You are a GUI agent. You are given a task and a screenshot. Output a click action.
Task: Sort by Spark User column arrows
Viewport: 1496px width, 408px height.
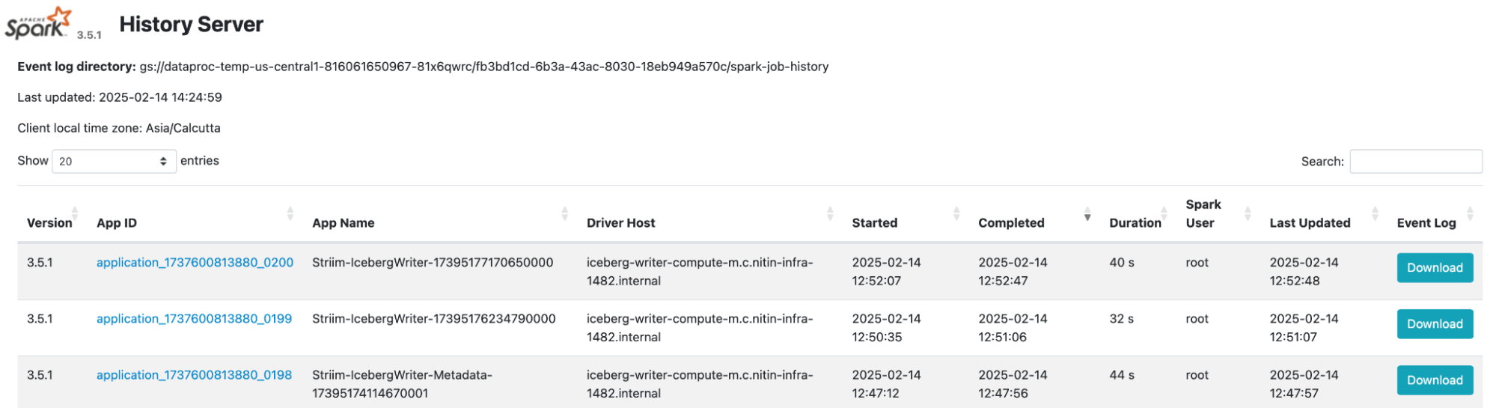tap(1248, 213)
